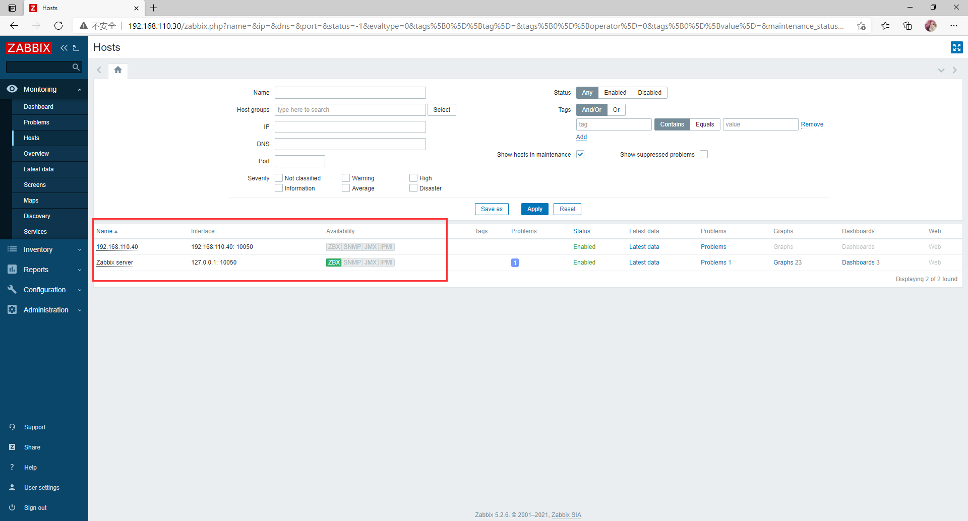The image size is (968, 521).
Task: Click the home filter tab icon
Action: [x=118, y=70]
